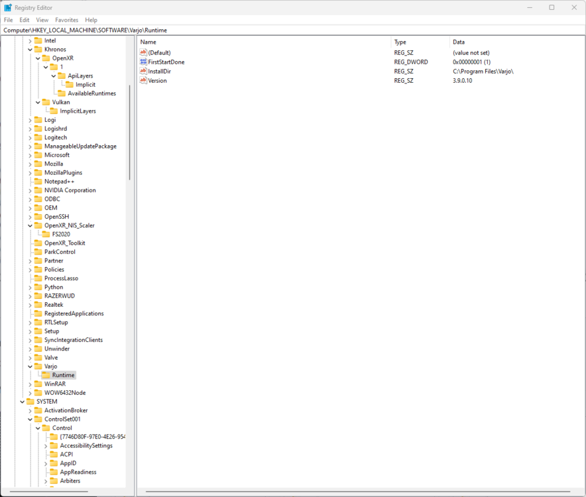Open the Help menu
This screenshot has width=586, height=497.
(x=91, y=20)
